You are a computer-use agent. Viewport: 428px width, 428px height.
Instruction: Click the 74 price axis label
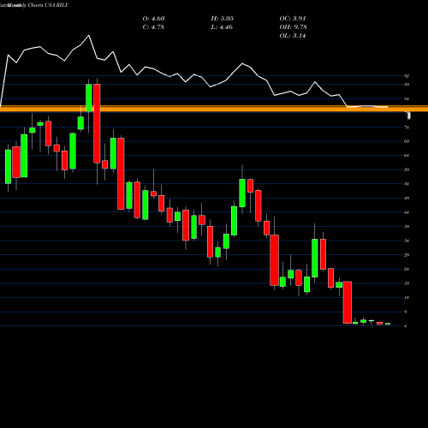click(x=407, y=128)
